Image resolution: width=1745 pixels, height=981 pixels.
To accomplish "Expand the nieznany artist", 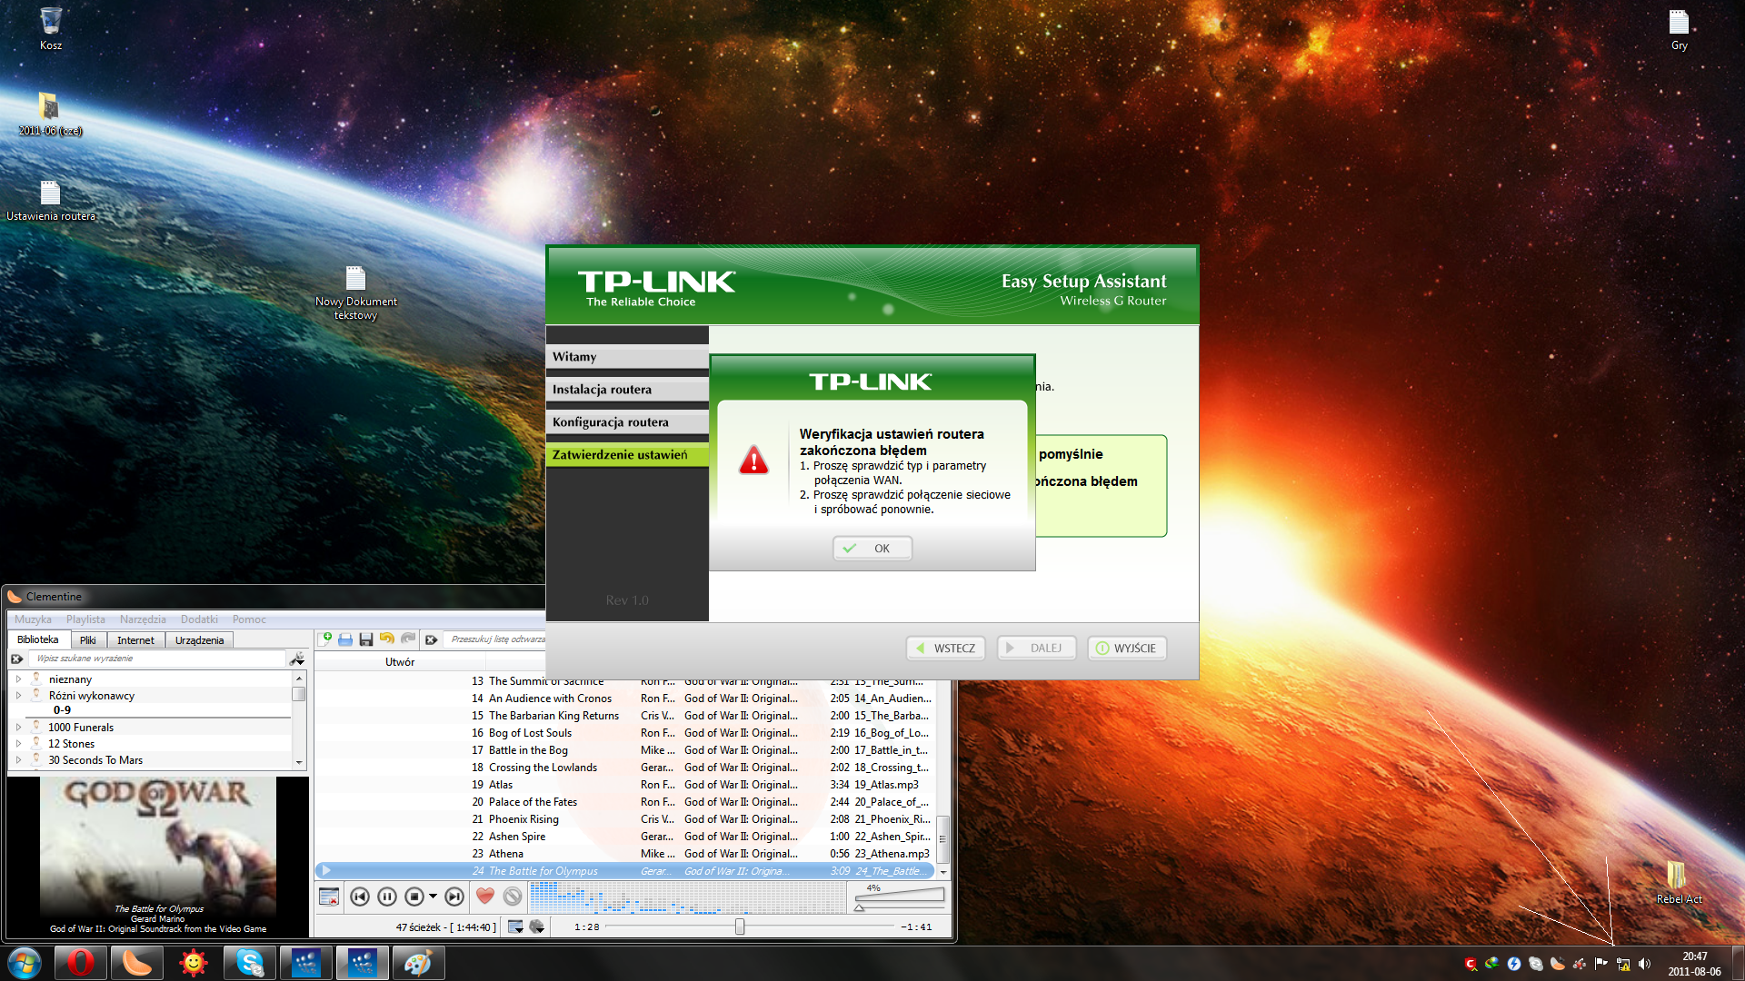I will coord(18,679).
